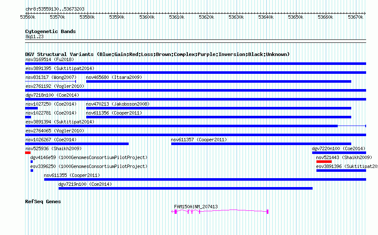This screenshot has height=235, width=378.
Task: Click the small blue box under esv3396250
Action: [32, 171]
